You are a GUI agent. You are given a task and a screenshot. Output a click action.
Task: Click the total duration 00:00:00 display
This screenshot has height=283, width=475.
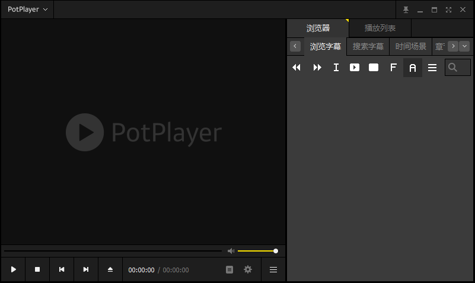click(x=176, y=270)
